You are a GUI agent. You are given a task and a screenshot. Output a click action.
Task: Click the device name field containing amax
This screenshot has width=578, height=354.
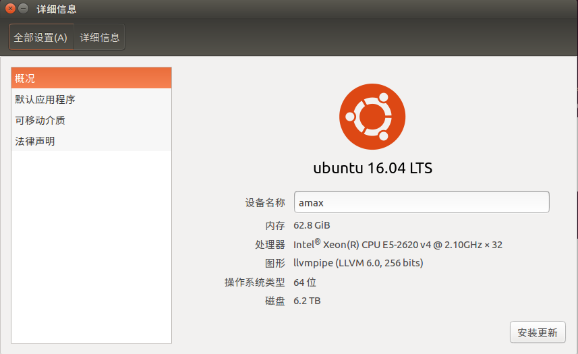422,202
